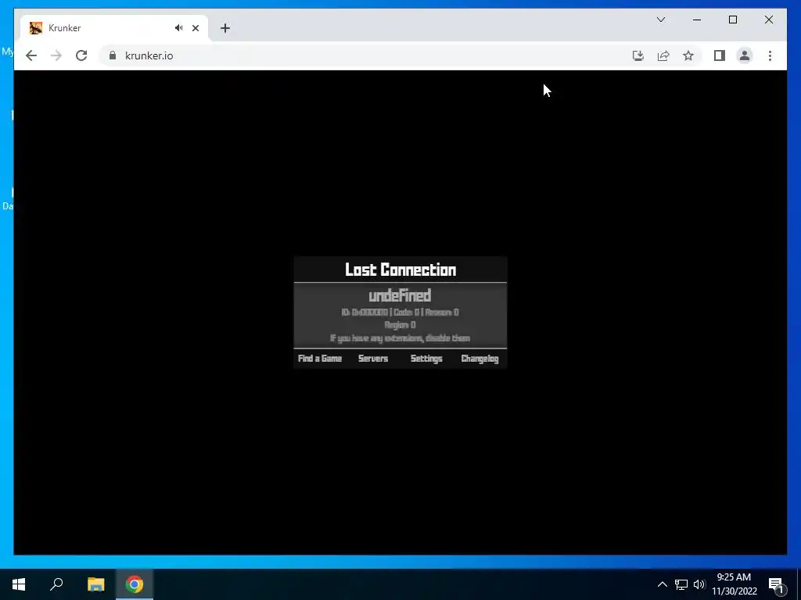Maximize the Chrome window
Viewport: 801px width, 600px height.
tap(732, 20)
